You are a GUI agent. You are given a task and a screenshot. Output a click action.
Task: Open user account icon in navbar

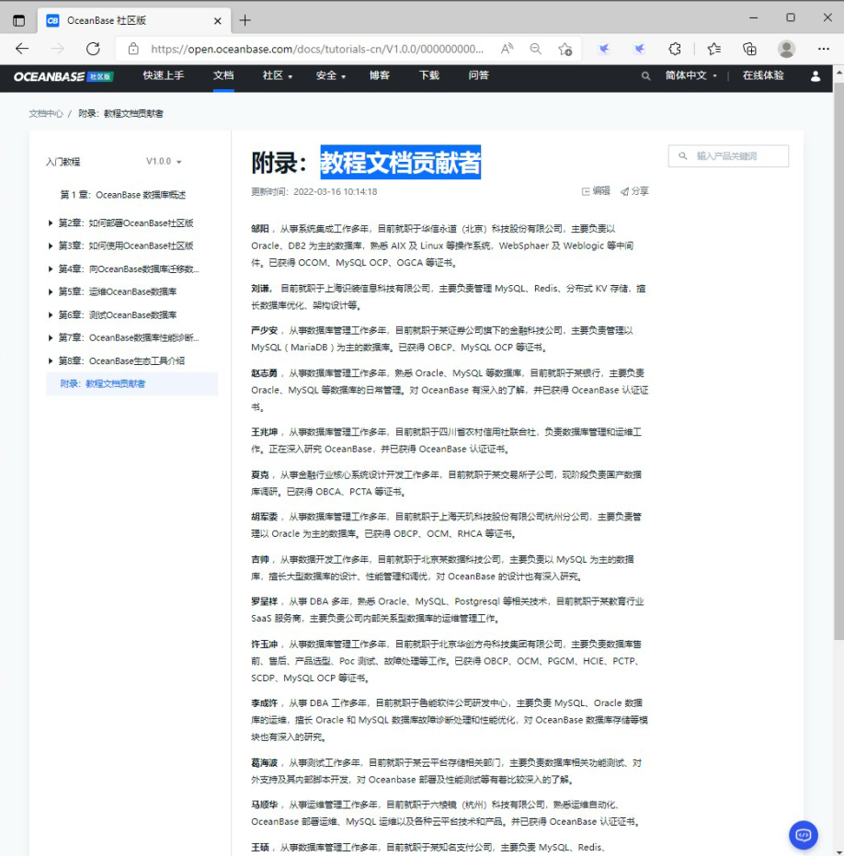pyautogui.click(x=815, y=76)
